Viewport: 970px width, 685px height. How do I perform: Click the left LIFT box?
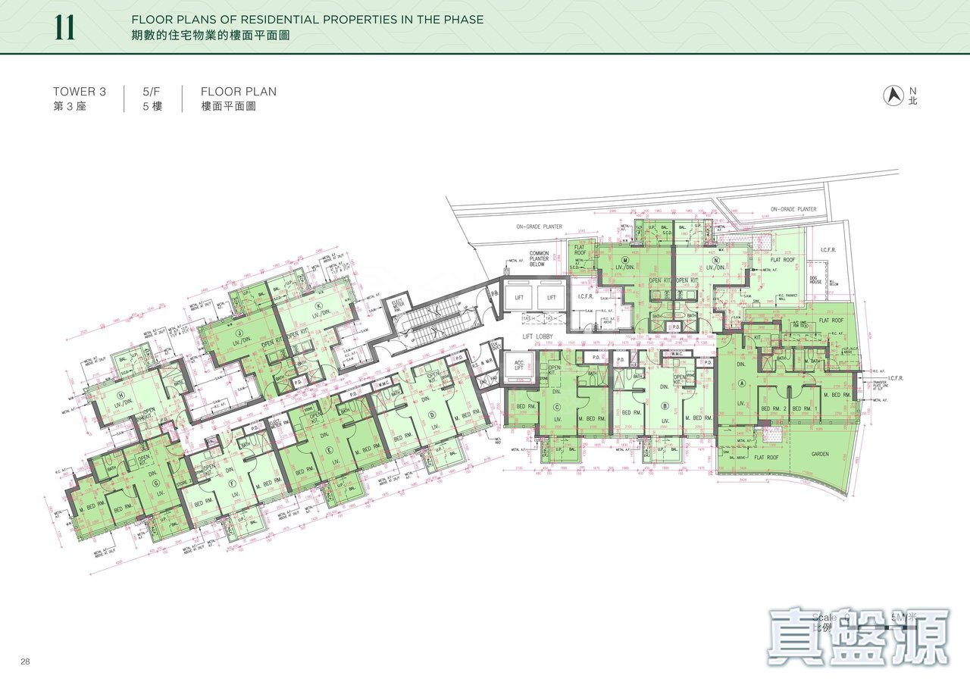519,298
